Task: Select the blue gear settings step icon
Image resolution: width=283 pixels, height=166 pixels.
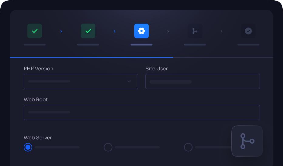Action: [141, 31]
